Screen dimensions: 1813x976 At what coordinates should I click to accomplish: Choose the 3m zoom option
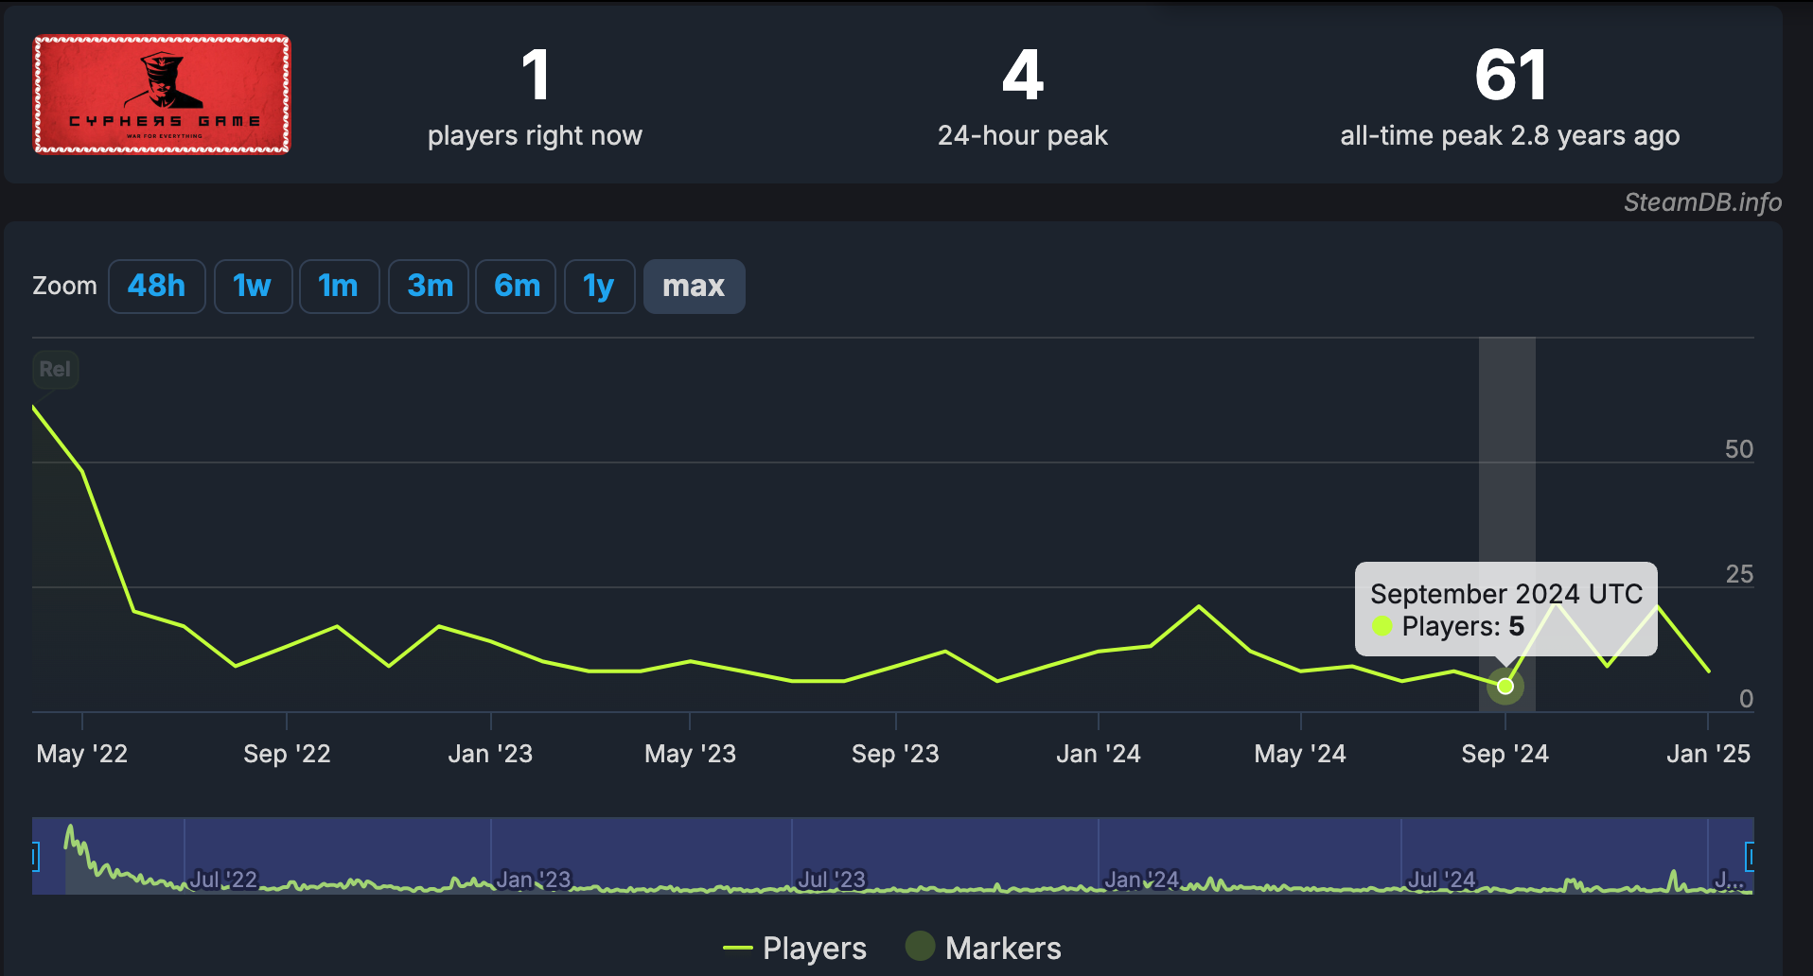(430, 286)
